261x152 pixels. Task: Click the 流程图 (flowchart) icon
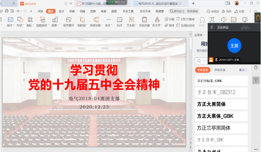pyautogui.click(x=82, y=20)
